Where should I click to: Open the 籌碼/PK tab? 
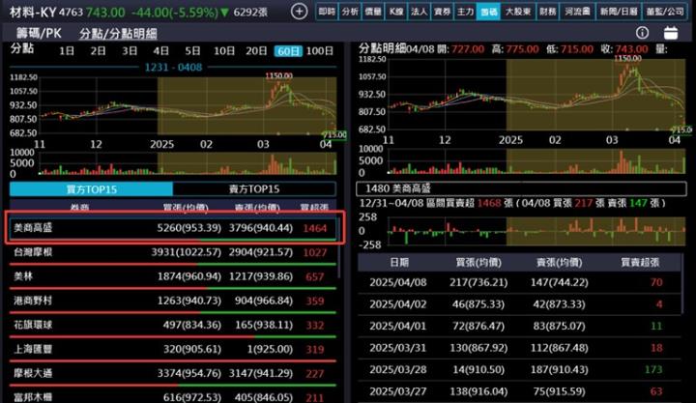pos(39,33)
